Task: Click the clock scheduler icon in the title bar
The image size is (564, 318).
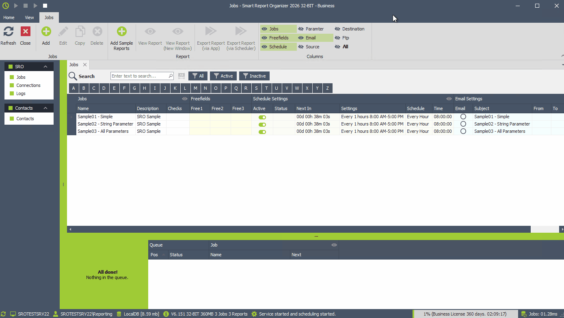Action: click(x=6, y=5)
